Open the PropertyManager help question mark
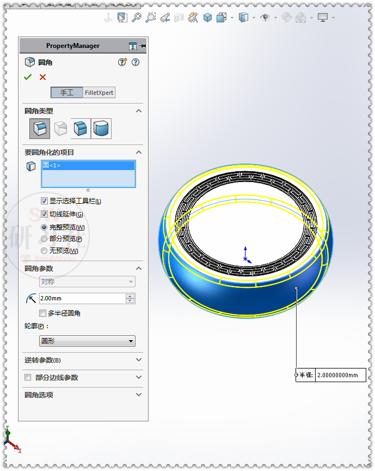 click(136, 62)
